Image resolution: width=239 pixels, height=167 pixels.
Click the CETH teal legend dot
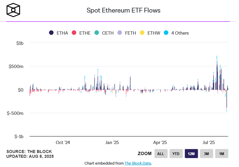[x=97, y=33]
